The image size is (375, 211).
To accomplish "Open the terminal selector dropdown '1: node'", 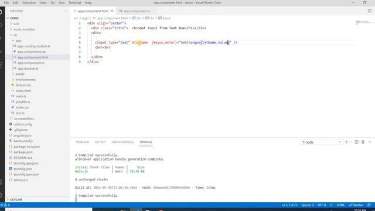I will [x=321, y=142].
